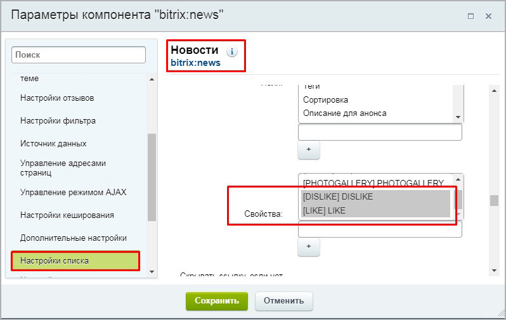Close the component parameters dialog
This screenshot has height=320, width=506.
point(488,16)
